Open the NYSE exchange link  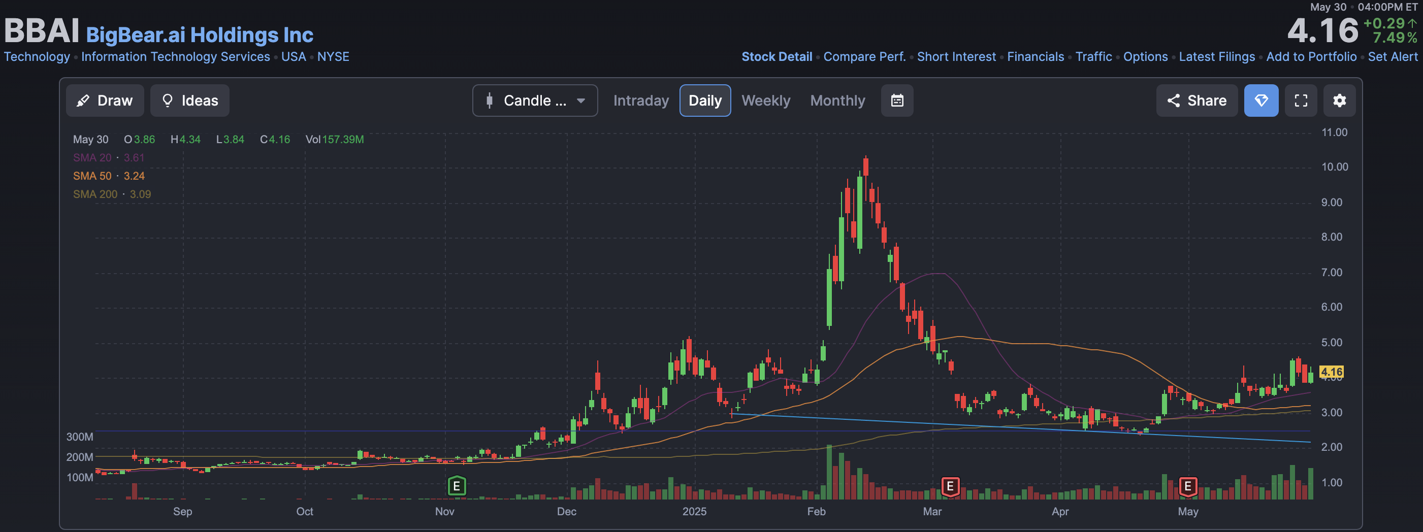333,57
